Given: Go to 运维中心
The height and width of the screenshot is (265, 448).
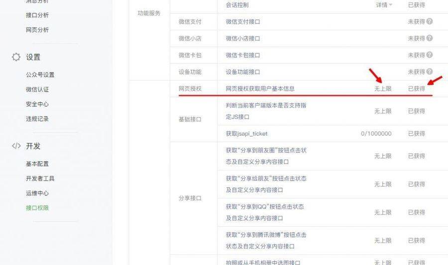Looking at the screenshot, I should point(37,193).
